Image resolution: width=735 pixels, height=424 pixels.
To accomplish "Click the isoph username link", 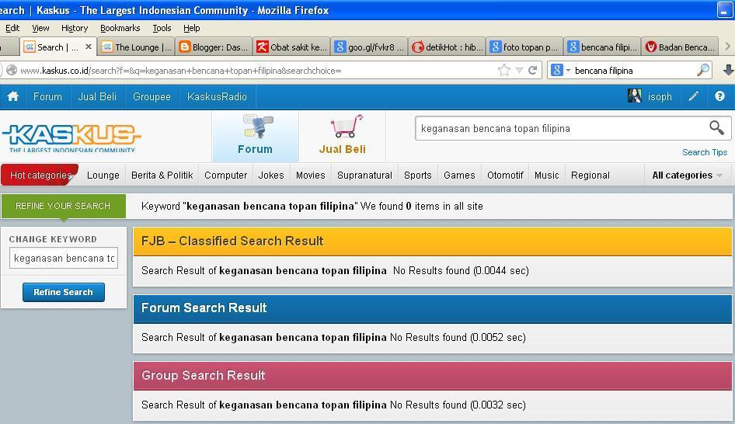I will (x=660, y=96).
